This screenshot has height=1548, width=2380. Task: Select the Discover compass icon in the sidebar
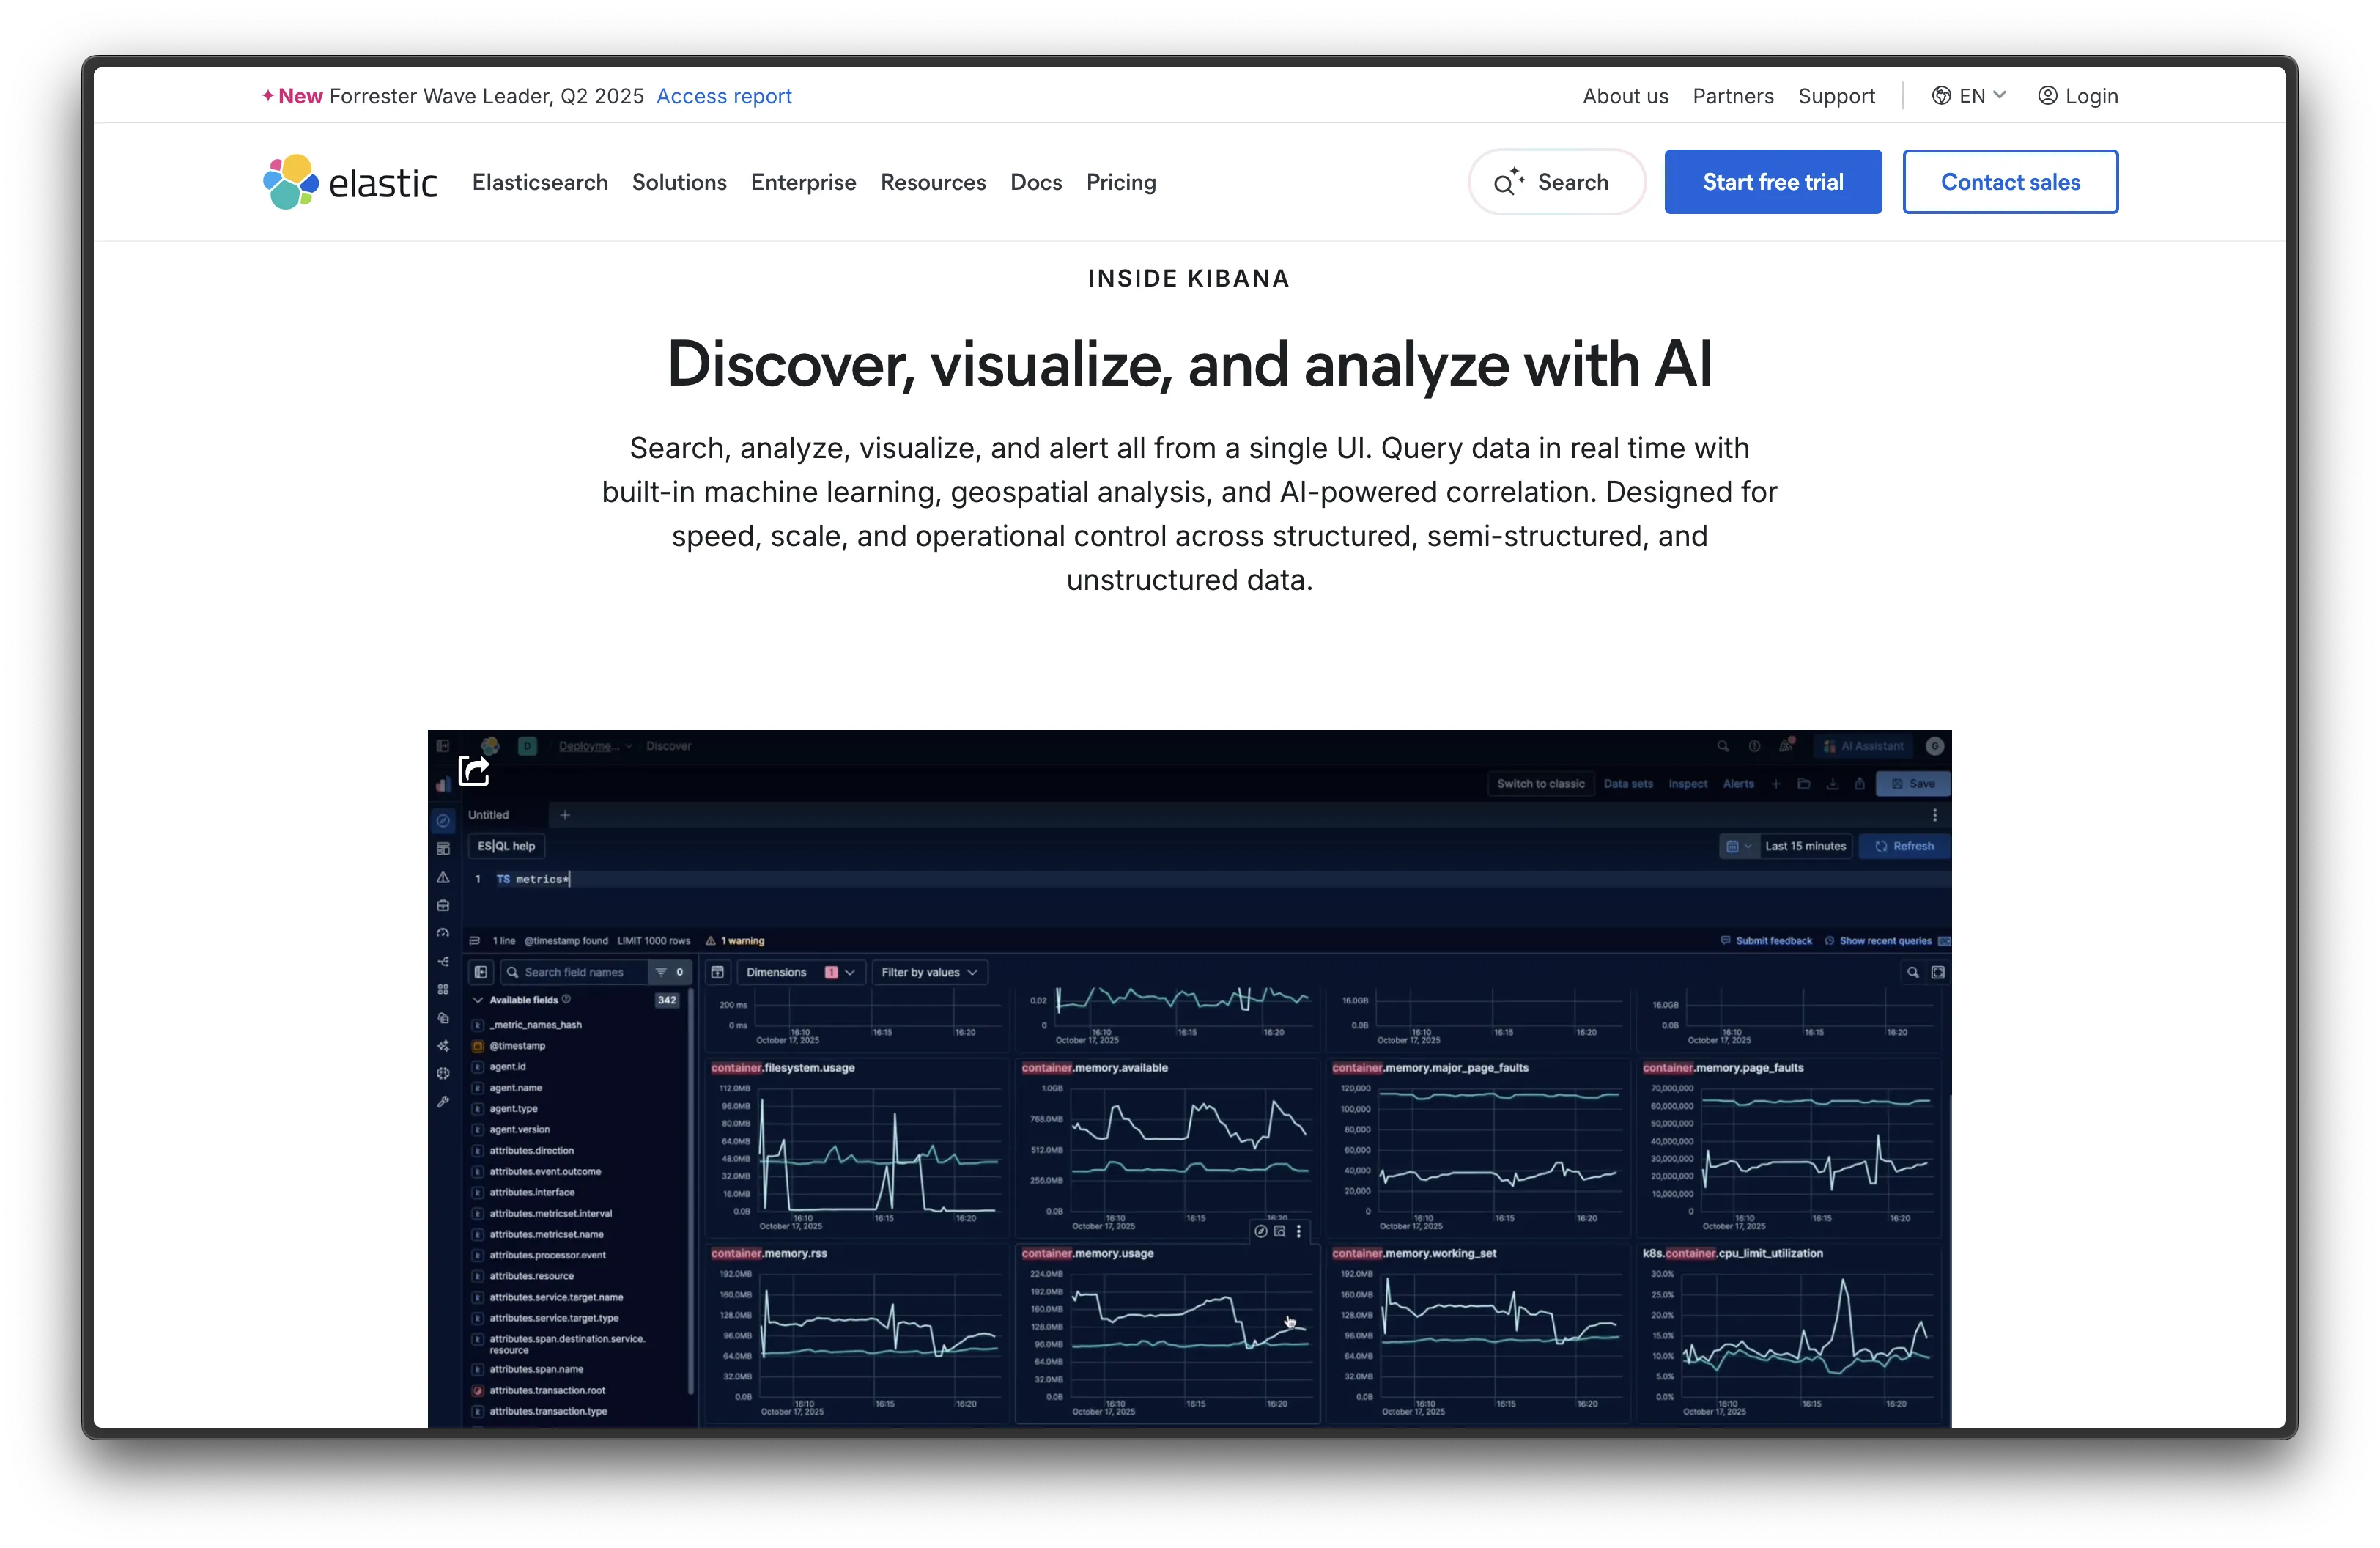[x=444, y=822]
